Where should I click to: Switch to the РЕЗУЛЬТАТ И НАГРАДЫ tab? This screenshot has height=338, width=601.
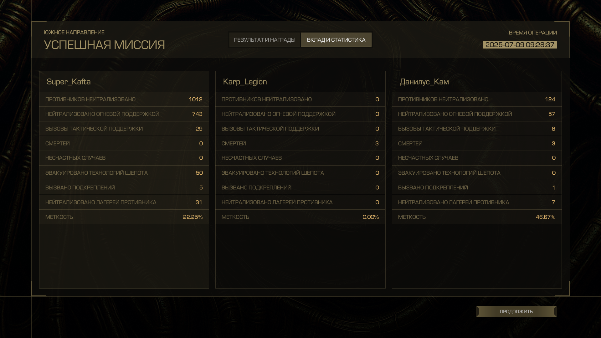[x=265, y=40]
